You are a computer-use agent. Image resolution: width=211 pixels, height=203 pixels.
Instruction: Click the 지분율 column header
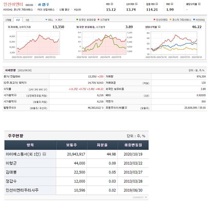(x=102, y=145)
